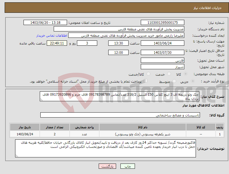Click the شهر محل تحویل field شیراز
Viewport: 229px width, 174px height.
click(x=163, y=67)
